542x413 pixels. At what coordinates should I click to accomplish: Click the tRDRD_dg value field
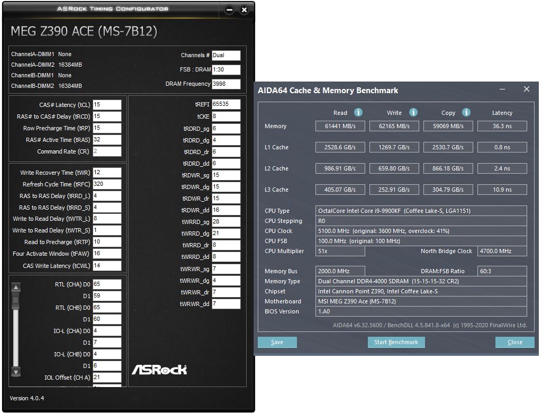[226, 140]
